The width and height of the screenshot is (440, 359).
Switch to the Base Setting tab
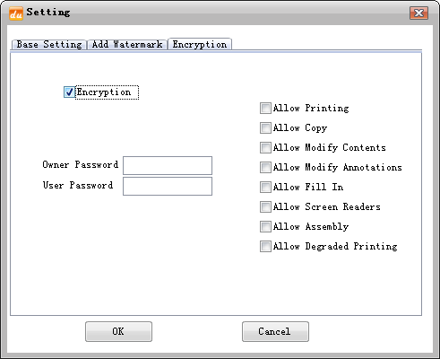click(x=49, y=45)
